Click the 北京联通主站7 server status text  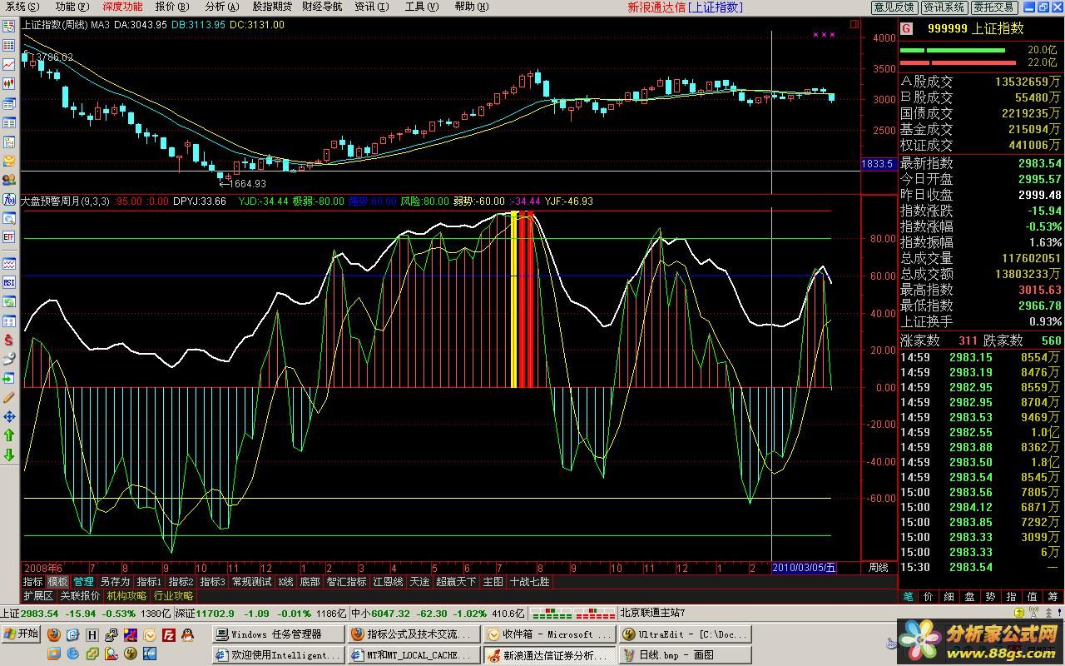[x=652, y=614]
